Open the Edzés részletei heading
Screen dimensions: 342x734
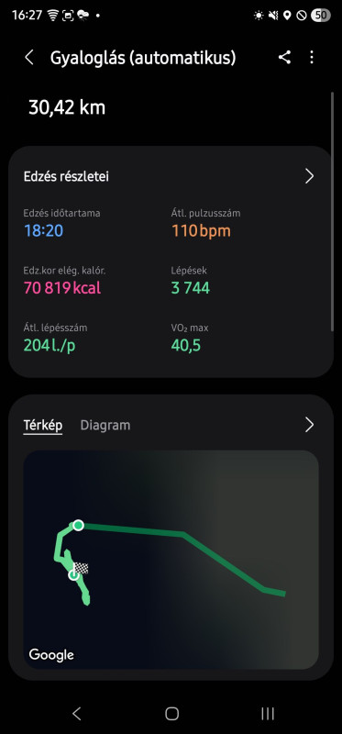coord(66,176)
